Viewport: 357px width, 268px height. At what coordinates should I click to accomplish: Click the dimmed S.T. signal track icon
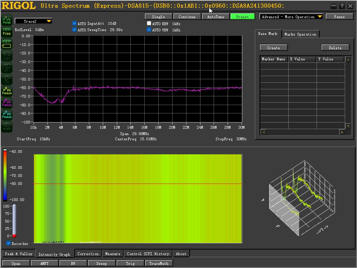coord(7,67)
